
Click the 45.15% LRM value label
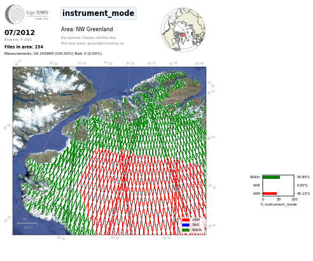coord(303,194)
